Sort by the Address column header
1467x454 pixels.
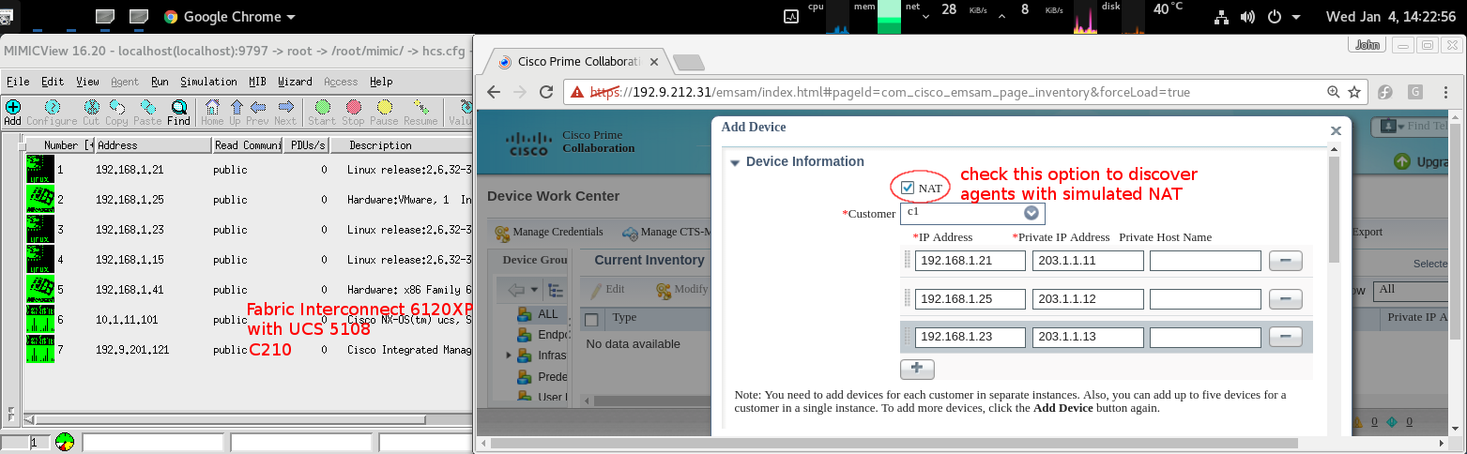pos(153,145)
